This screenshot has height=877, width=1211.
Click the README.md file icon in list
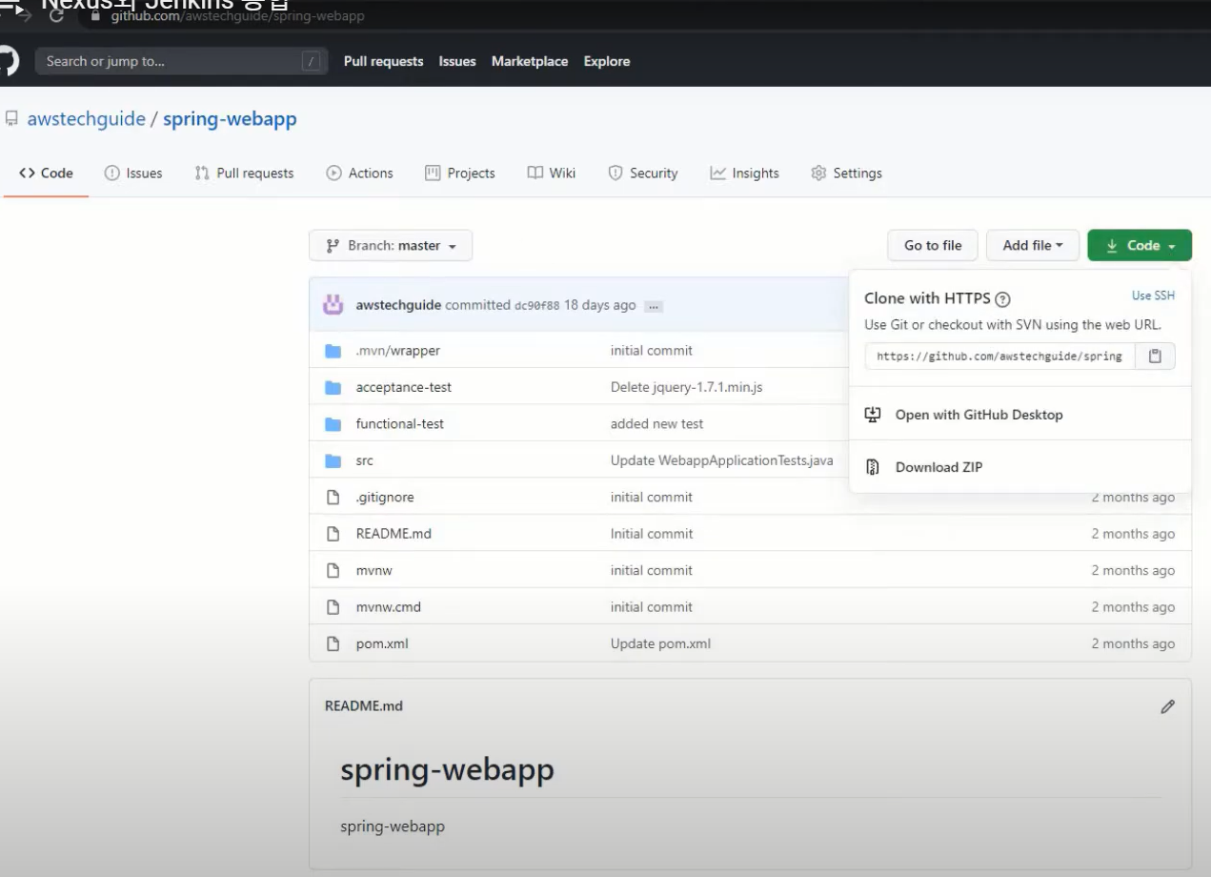point(333,534)
